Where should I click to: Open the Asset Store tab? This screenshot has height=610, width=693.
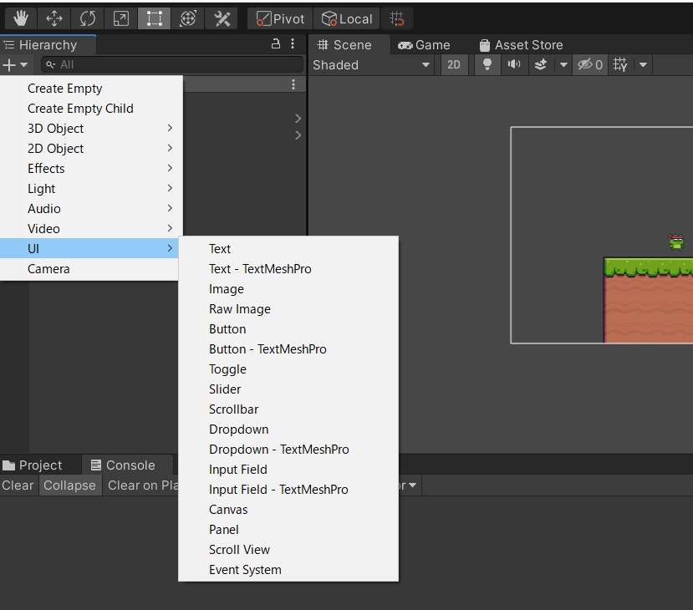click(521, 44)
